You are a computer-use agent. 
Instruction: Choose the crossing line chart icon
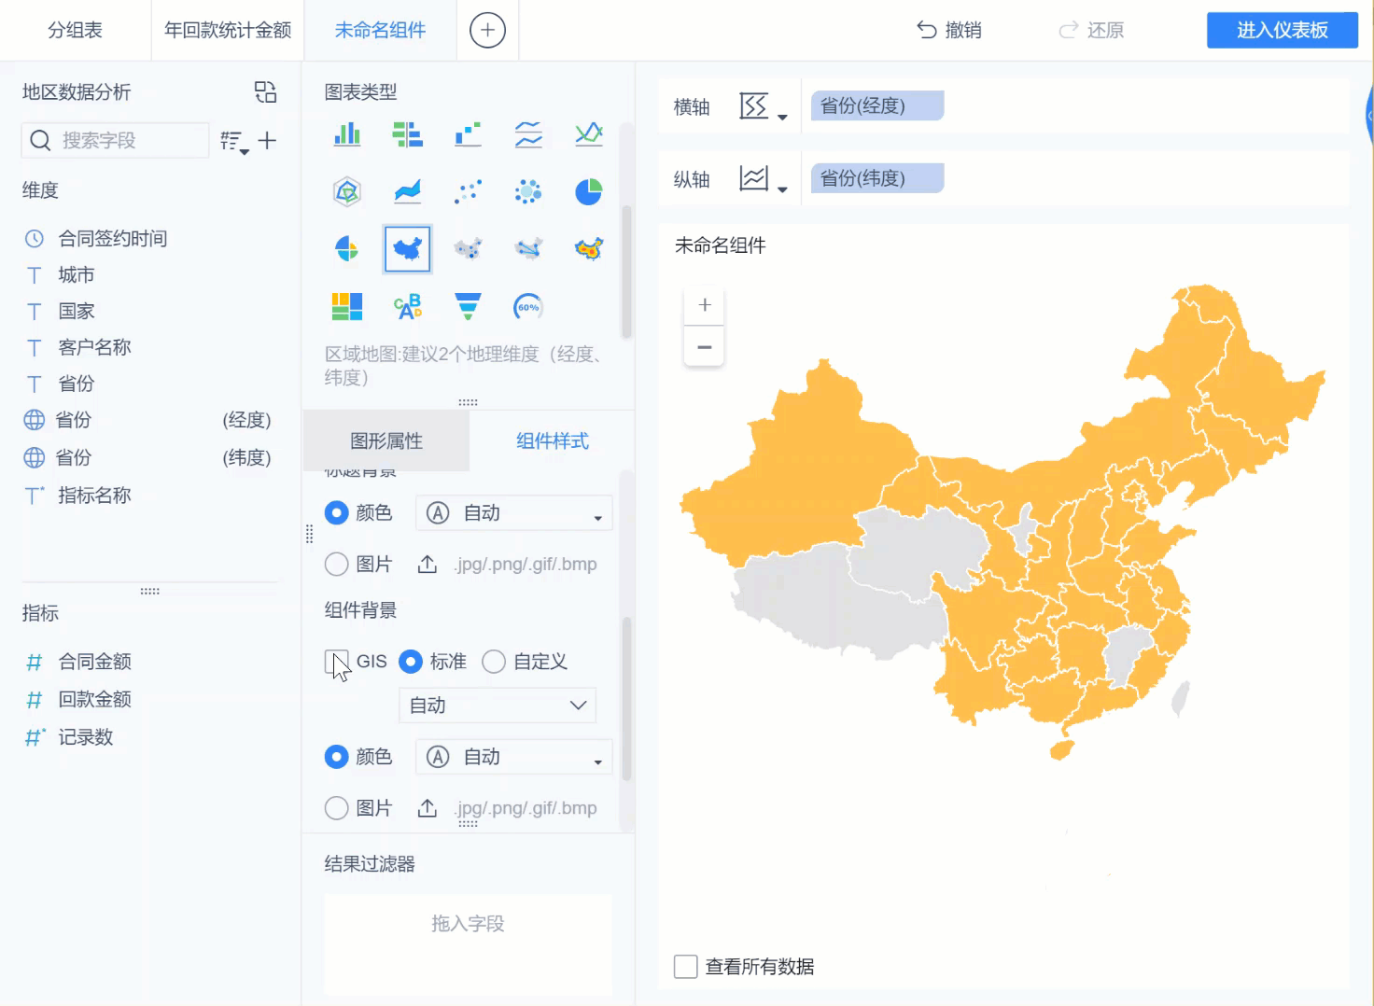pos(589,134)
